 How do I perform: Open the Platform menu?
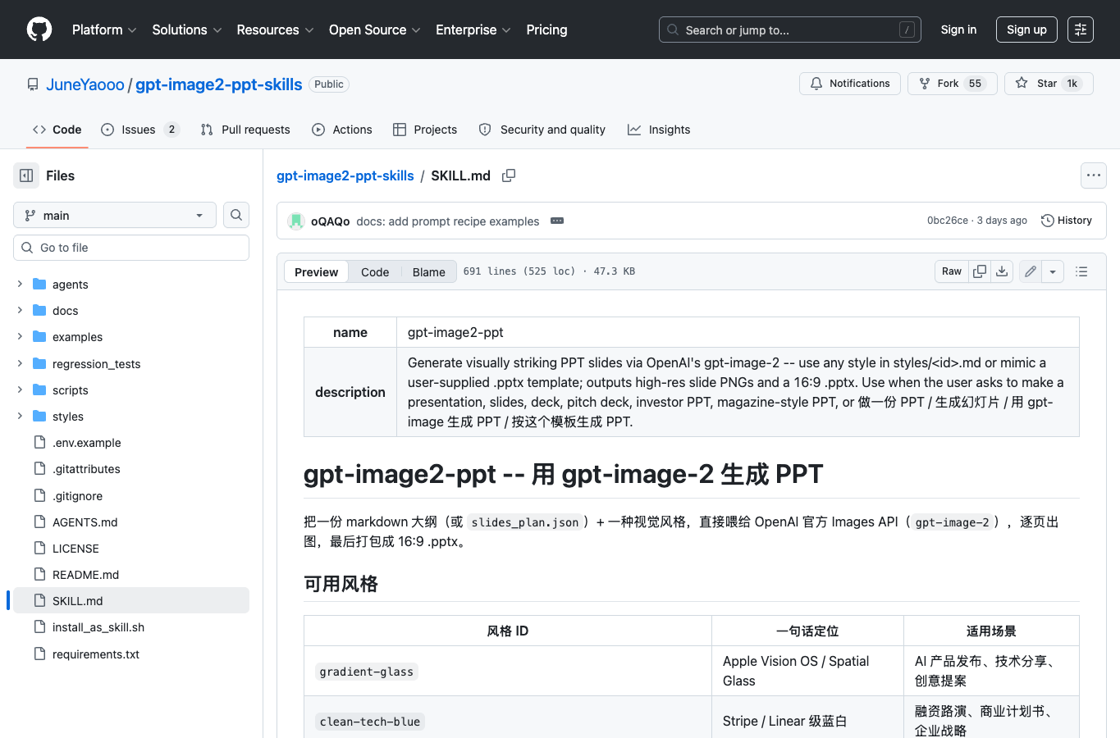(x=104, y=30)
